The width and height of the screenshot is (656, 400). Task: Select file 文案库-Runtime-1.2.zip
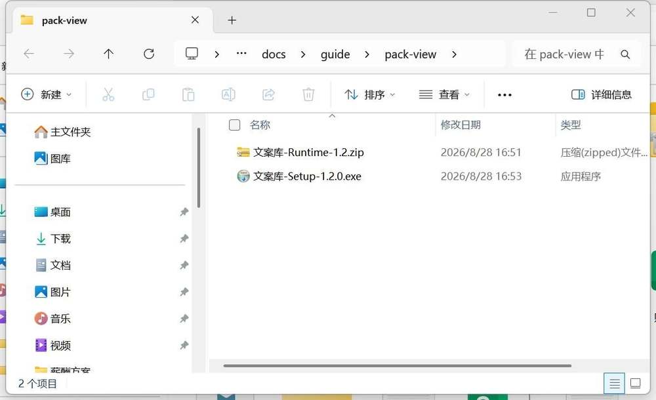[x=308, y=152]
